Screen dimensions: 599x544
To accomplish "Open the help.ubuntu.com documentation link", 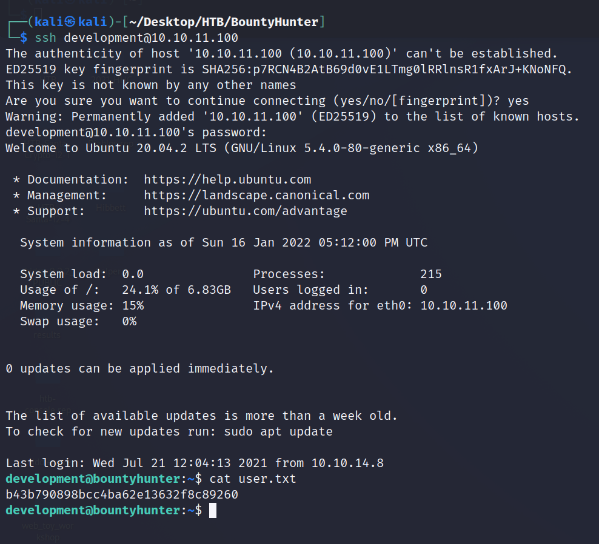I will [227, 179].
